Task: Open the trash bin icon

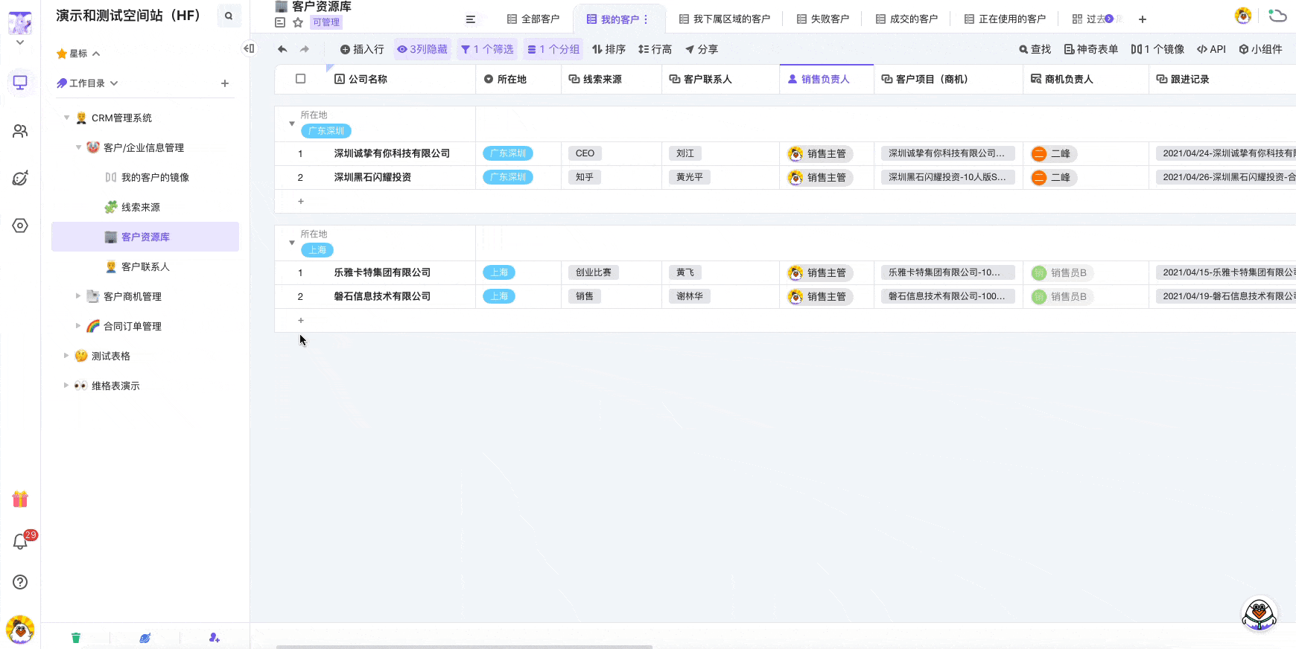Action: (75, 638)
